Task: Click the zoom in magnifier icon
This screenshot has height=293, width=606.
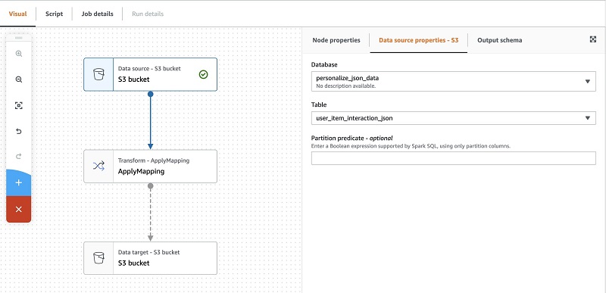Action: pos(18,54)
